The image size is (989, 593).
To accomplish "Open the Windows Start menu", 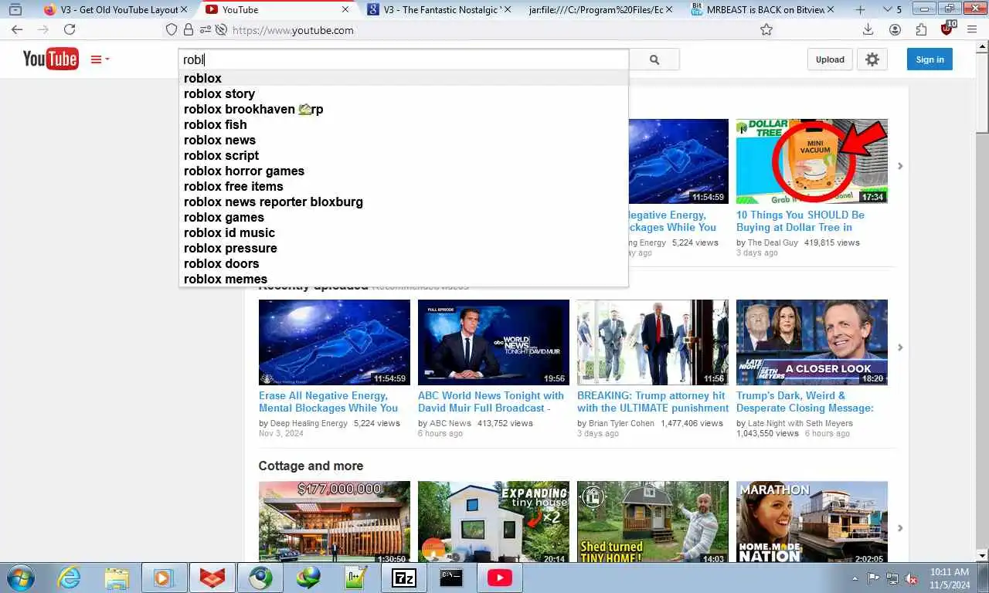I will 20,578.
